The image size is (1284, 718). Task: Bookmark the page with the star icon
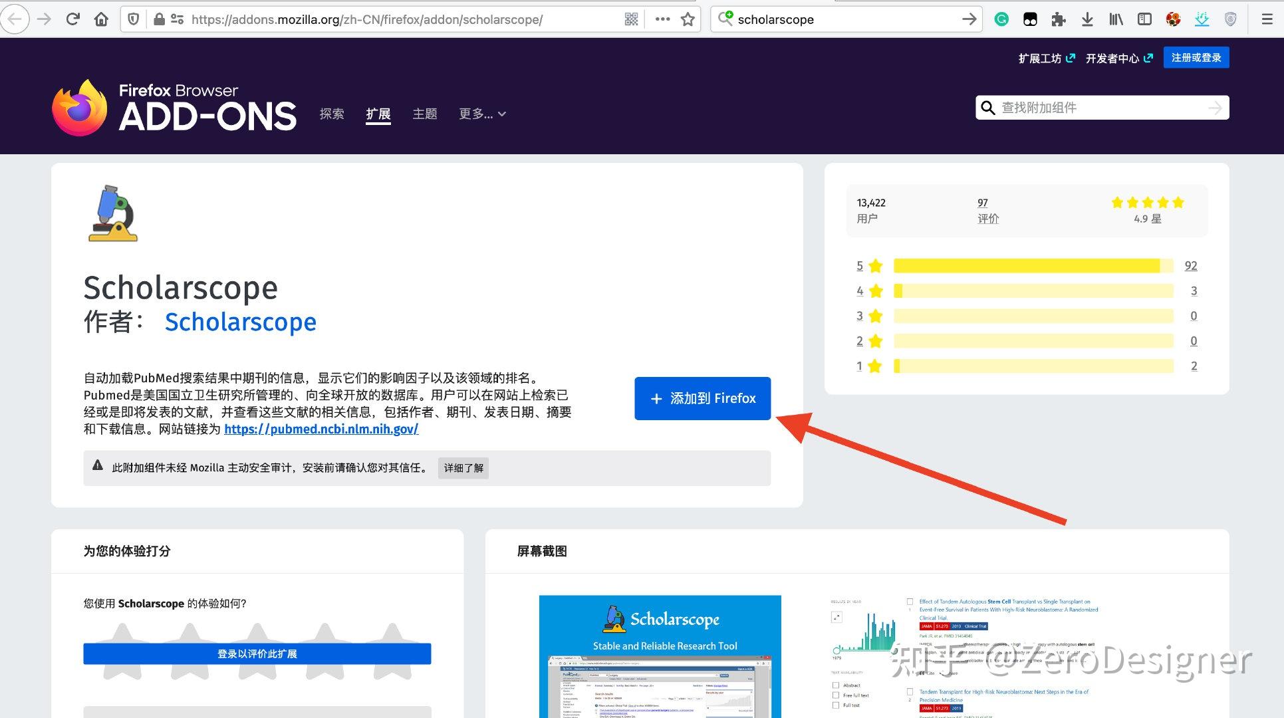(688, 19)
